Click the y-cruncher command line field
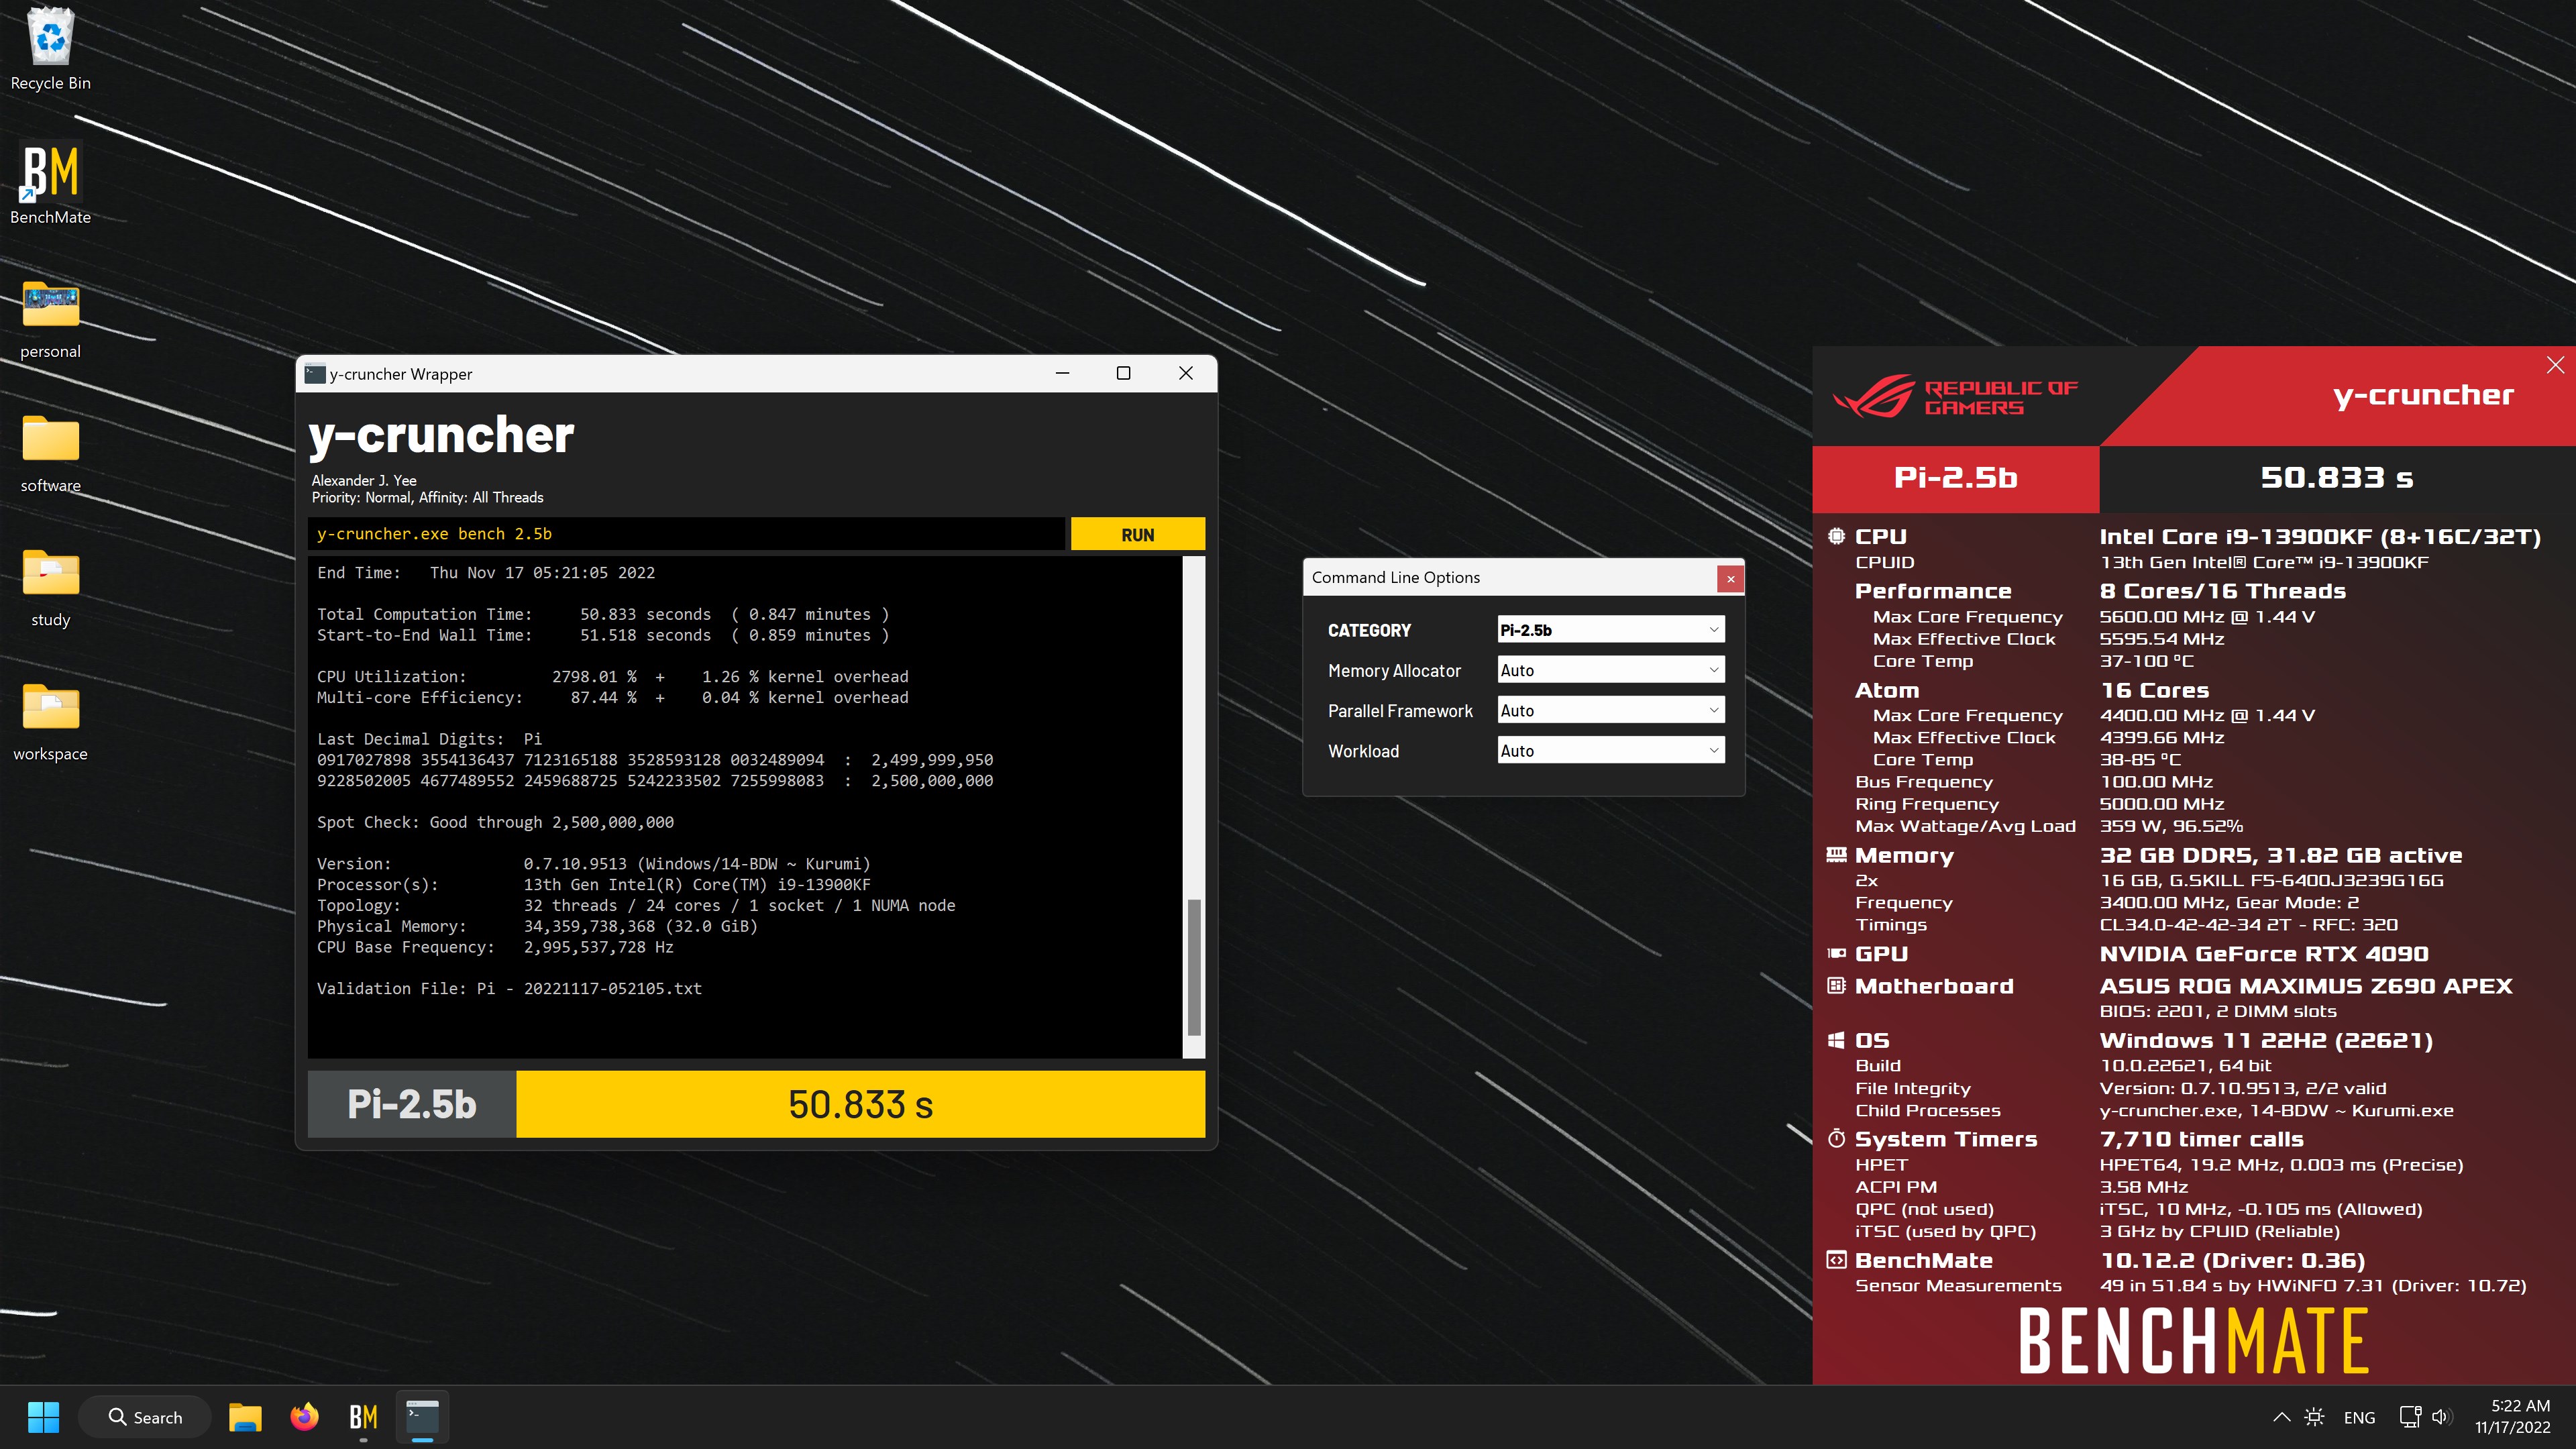The height and width of the screenshot is (1449, 2576). click(x=686, y=534)
